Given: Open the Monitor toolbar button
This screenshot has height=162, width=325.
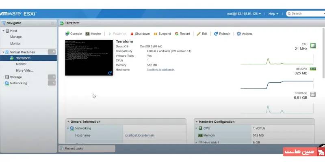Looking at the screenshot, I should (x=93, y=34).
